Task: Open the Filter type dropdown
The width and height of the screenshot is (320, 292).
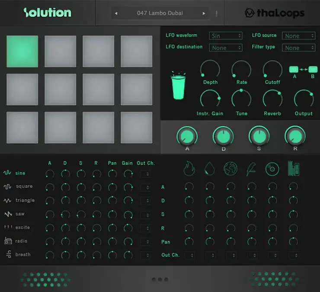Action: [298, 48]
